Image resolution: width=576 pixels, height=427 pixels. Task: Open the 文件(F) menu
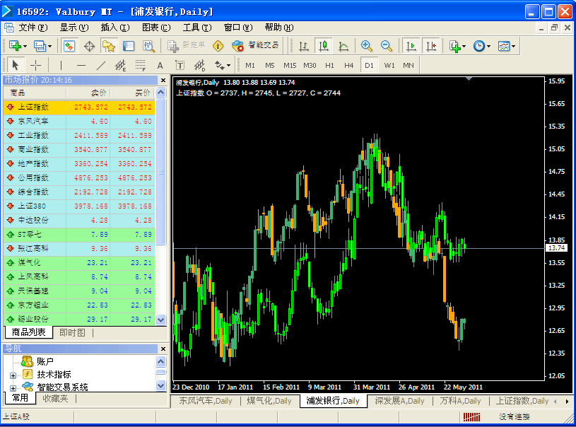coord(33,28)
